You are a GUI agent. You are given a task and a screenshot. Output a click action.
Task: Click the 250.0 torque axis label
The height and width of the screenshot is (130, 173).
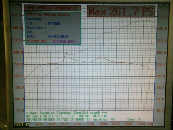(x=18, y=64)
